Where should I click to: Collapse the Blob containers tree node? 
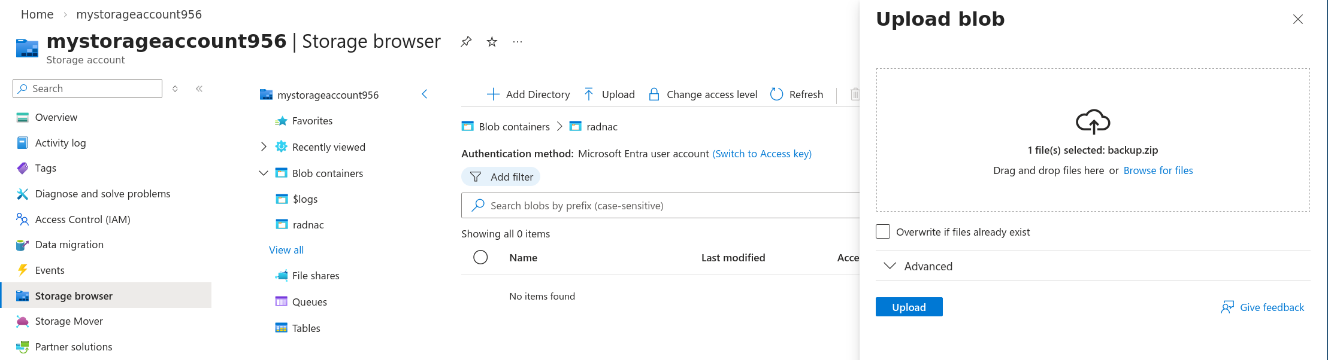pos(264,173)
